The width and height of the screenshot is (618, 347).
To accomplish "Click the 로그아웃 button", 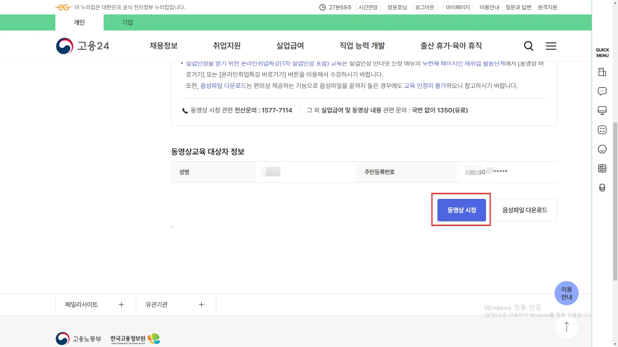I will (425, 7).
